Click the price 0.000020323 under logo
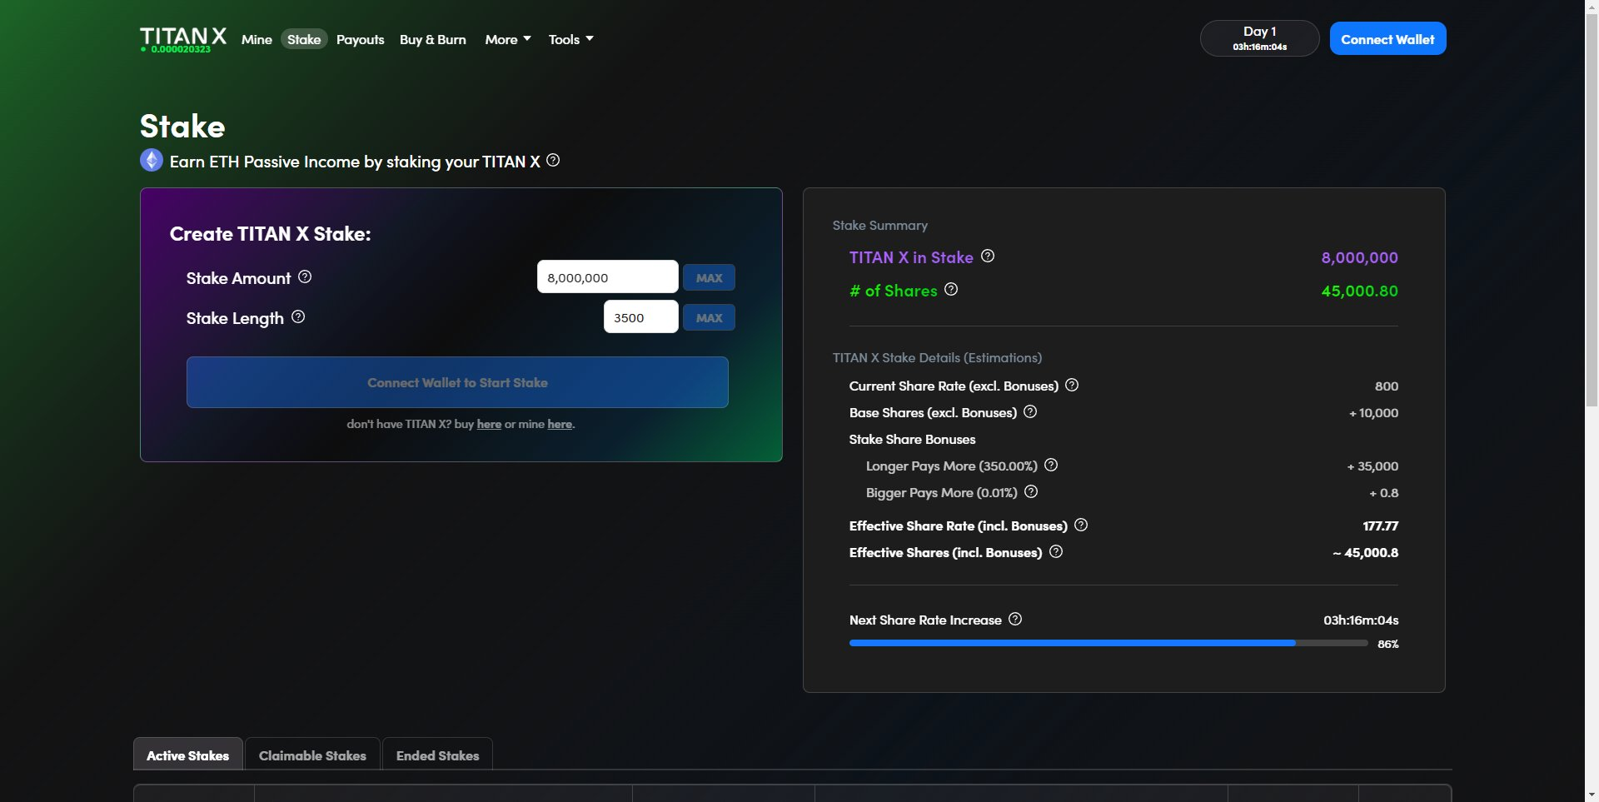This screenshot has height=802, width=1599. [180, 49]
